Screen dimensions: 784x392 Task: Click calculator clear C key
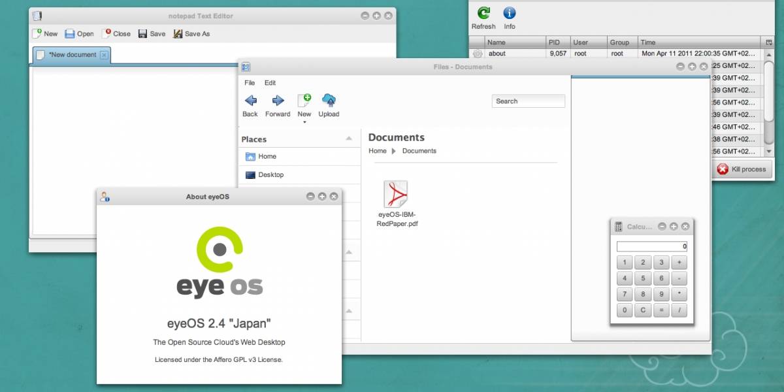(643, 311)
